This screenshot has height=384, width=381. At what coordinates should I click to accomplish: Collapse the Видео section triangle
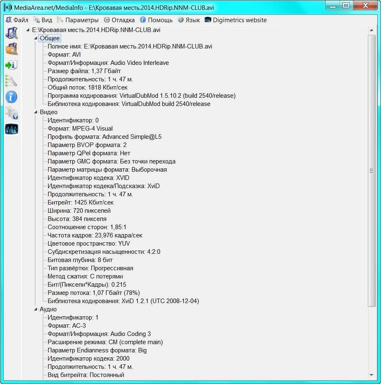coord(35,112)
